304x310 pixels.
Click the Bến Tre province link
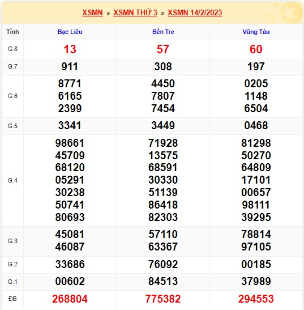(x=163, y=32)
